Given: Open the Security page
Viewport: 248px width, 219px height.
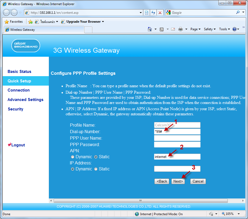Looking at the screenshot, I should pos(15,109).
